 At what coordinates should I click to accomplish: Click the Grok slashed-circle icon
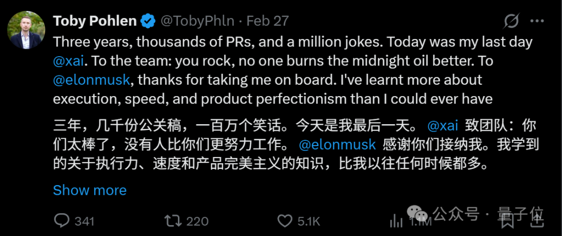(511, 21)
